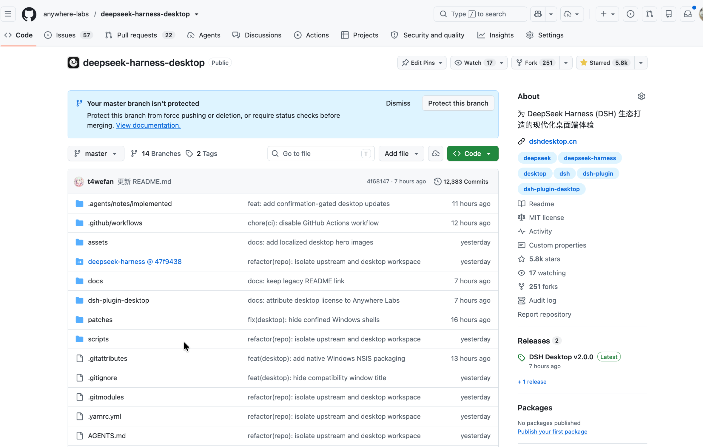Open the Add file dropdown

[x=401, y=154]
